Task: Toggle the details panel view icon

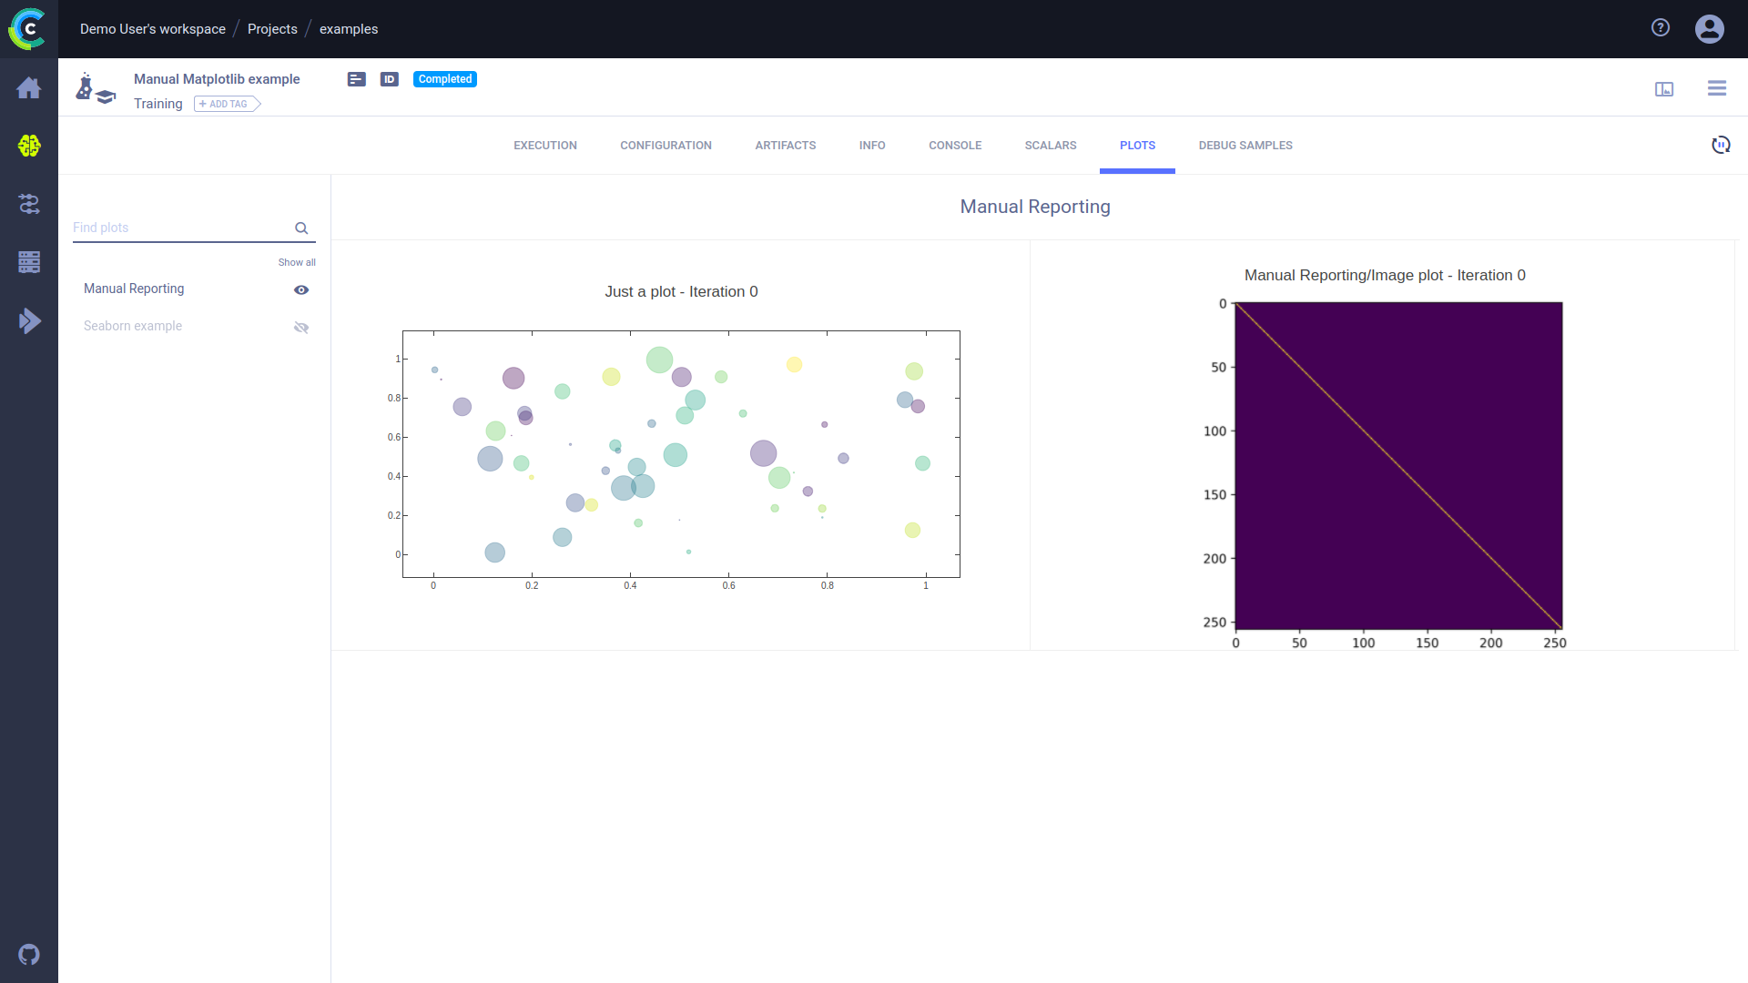Action: (1663, 88)
